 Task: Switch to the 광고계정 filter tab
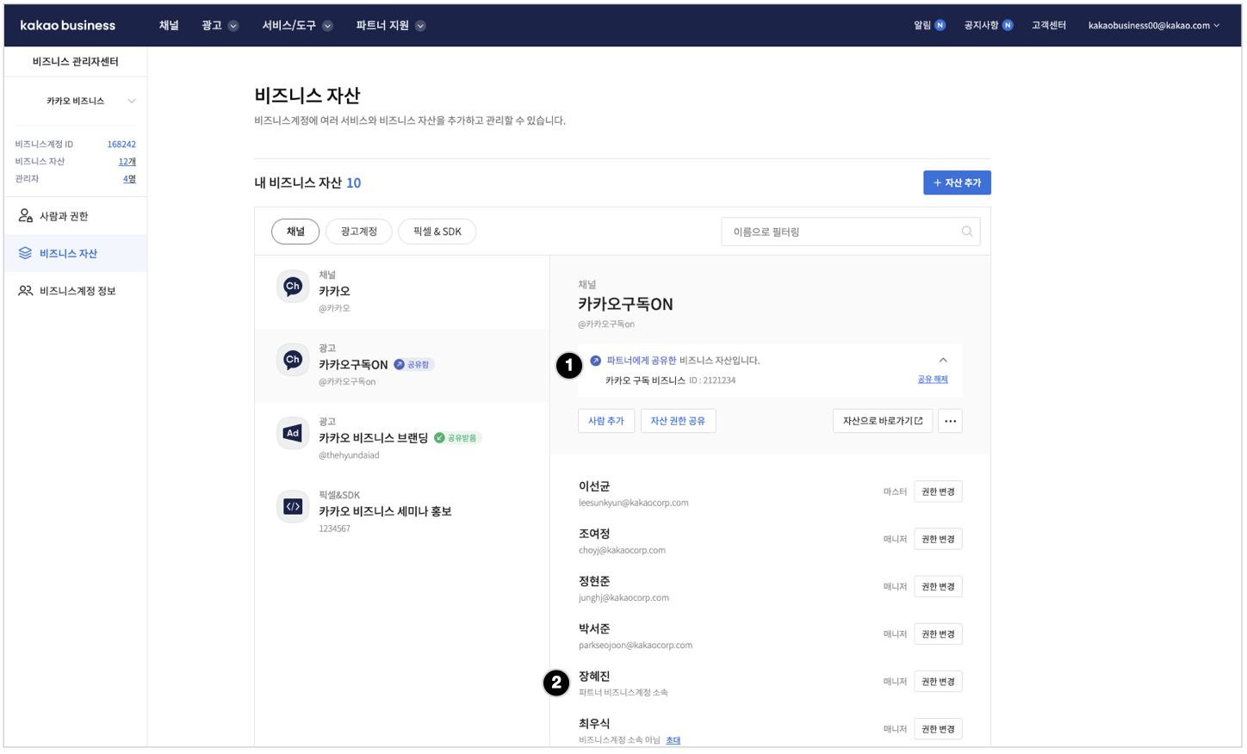pos(358,232)
